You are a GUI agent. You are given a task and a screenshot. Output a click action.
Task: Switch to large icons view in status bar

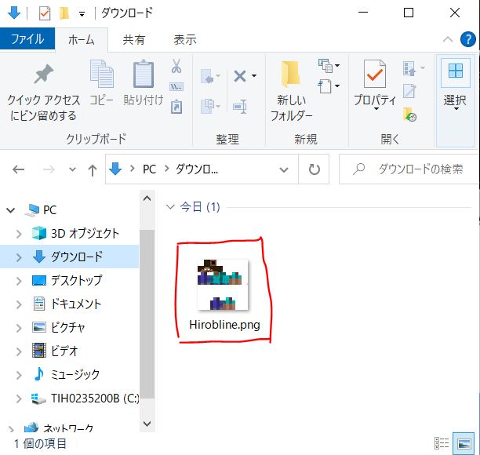pos(464,442)
